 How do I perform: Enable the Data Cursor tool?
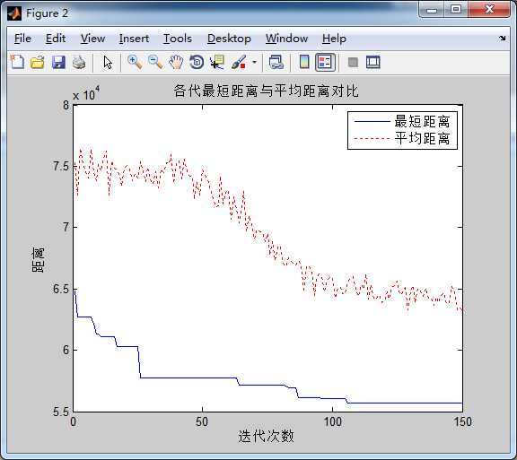tap(217, 62)
